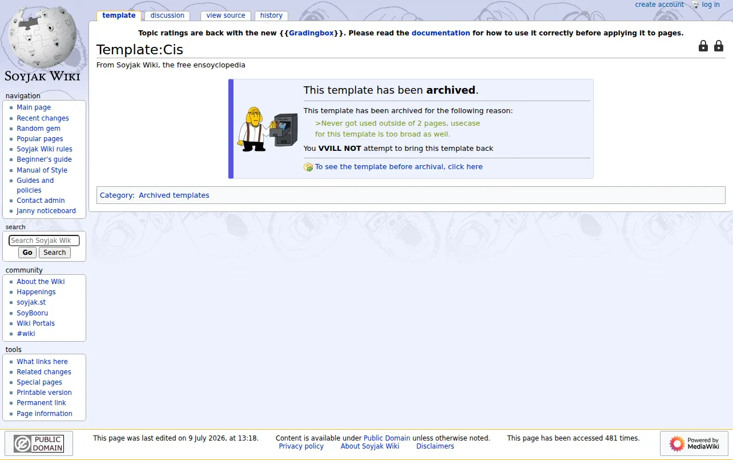Image resolution: width=733 pixels, height=460 pixels.
Task: Click the log in link
Action: [711, 5]
